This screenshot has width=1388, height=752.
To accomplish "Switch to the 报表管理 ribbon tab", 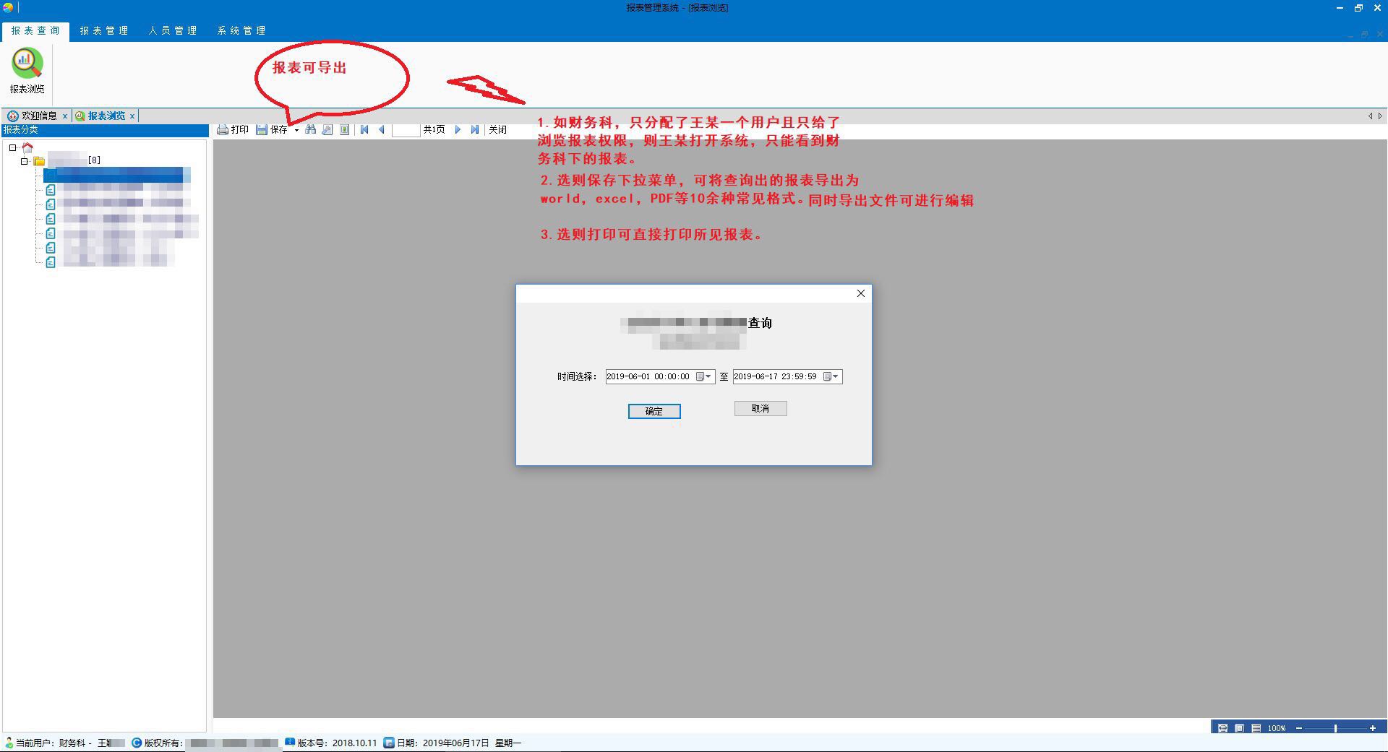I will (104, 31).
